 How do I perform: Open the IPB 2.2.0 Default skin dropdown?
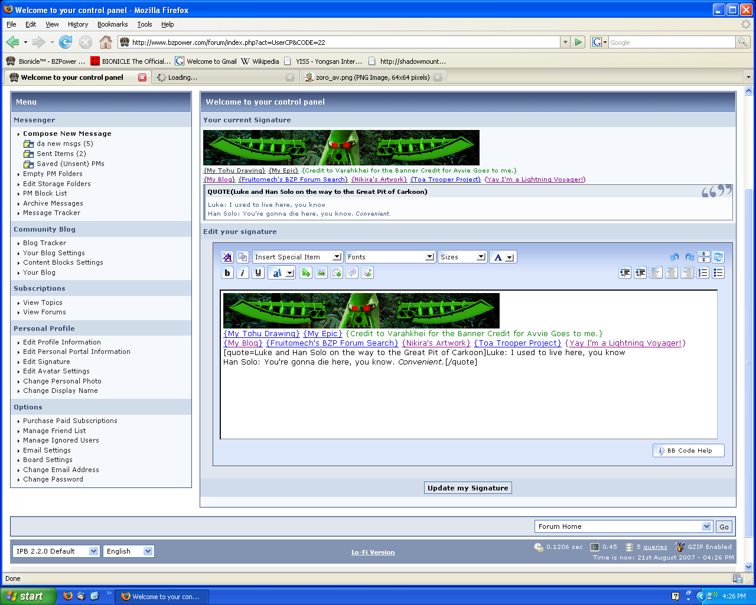pyautogui.click(x=56, y=551)
